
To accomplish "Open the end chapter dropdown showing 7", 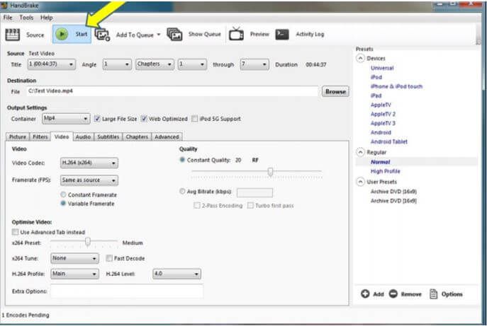I will coord(254,64).
